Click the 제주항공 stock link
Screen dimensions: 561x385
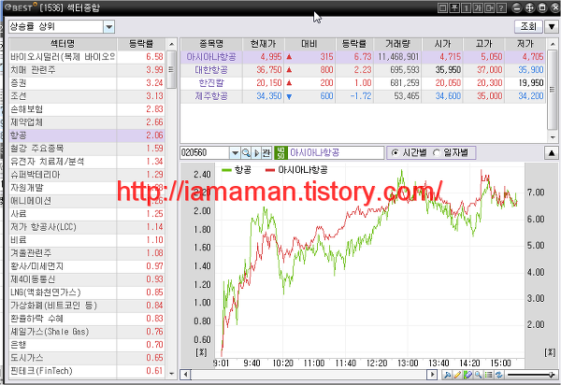(x=211, y=96)
